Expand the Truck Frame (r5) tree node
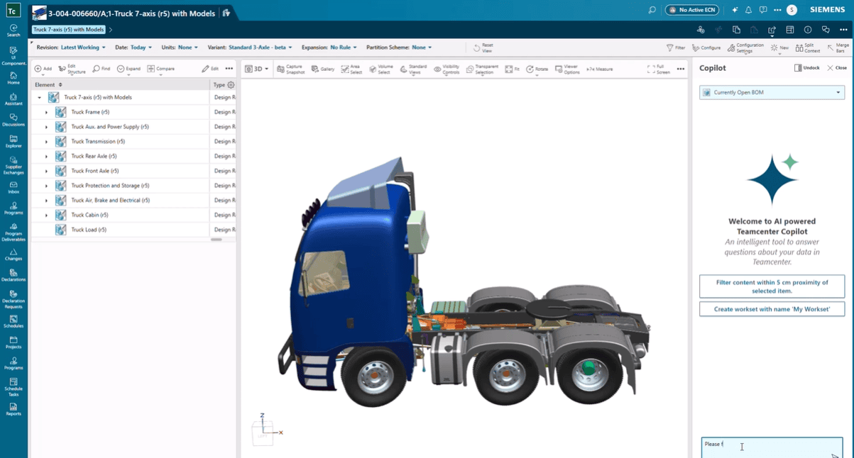Viewport: 854px width, 458px height. 46,112
